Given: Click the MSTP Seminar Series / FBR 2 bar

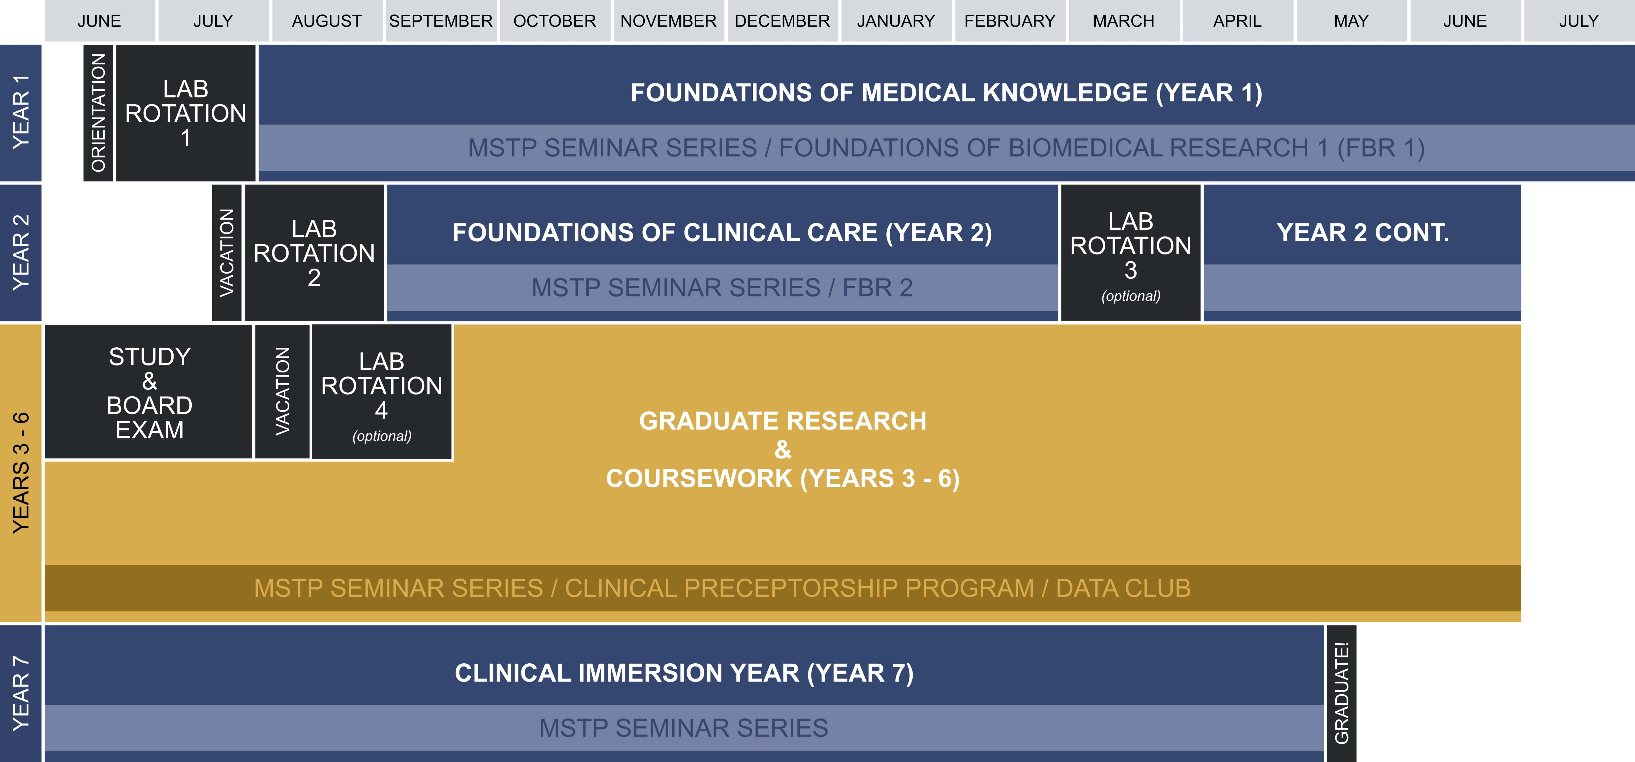Looking at the screenshot, I should coord(722,287).
